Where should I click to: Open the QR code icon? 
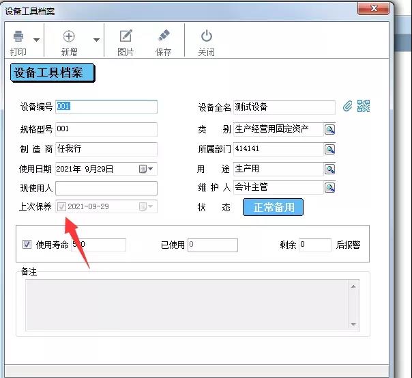click(364, 106)
